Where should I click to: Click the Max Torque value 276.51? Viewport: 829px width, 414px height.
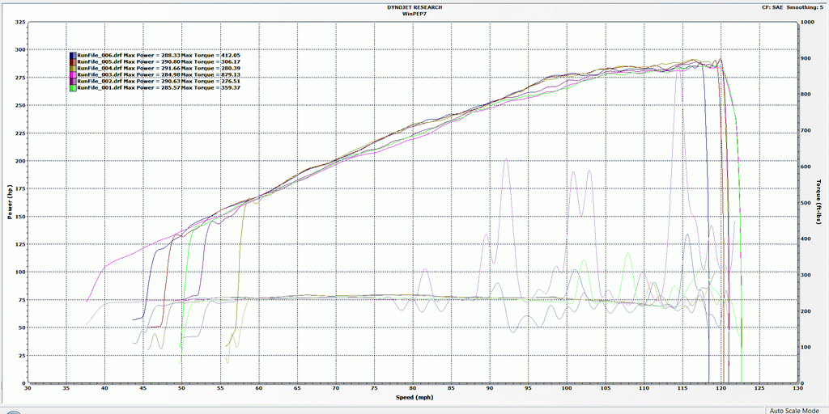[231, 82]
